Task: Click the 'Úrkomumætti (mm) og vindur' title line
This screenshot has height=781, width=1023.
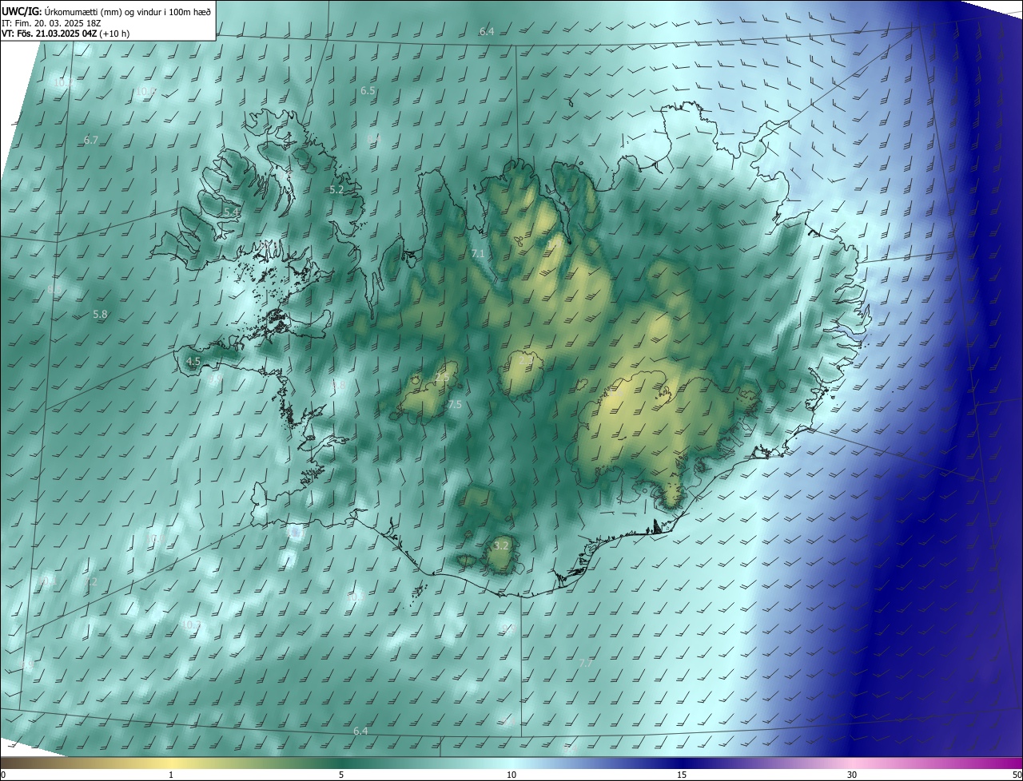Action: [106, 10]
